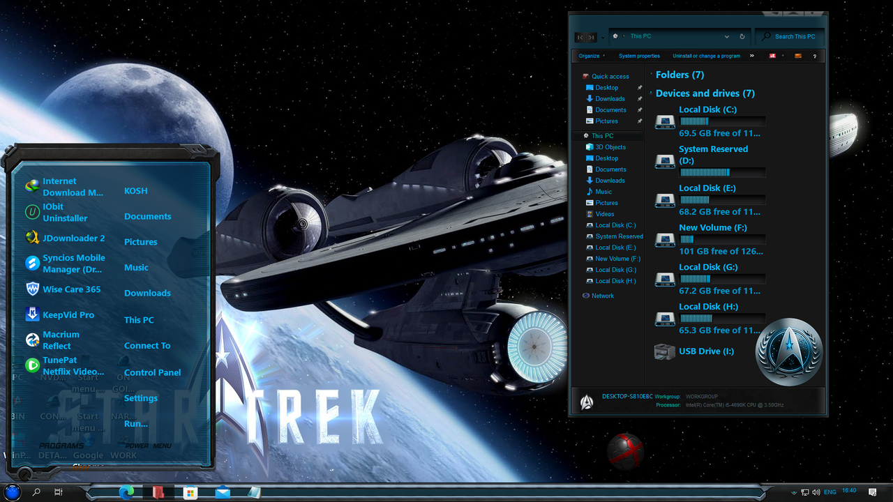Screen dimensions: 893x502
Task: Launch Syncios Mobile Manager icon
Action: [x=32, y=263]
